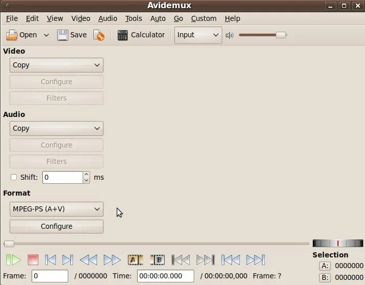Screen dimensions: 365x285
Task: Click the Shift milliseconds value field
Action: (63, 177)
